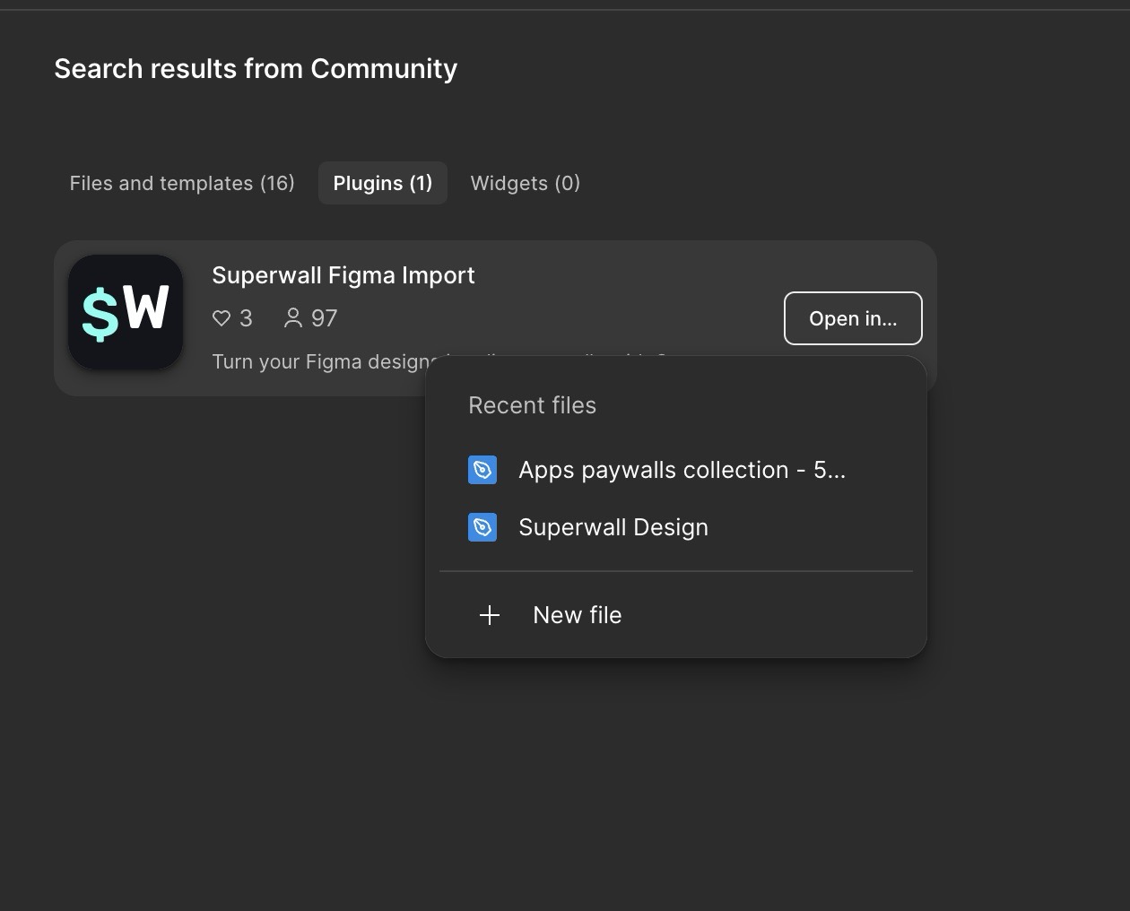1130x911 pixels.
Task: Switch to the Files and templates tab
Action: [x=181, y=183]
